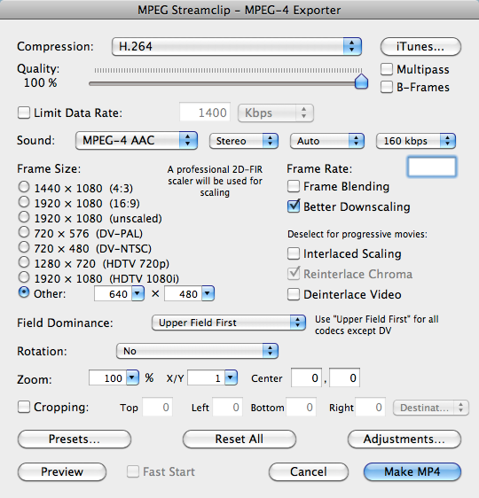Click the Frame Rate input field

point(432,167)
